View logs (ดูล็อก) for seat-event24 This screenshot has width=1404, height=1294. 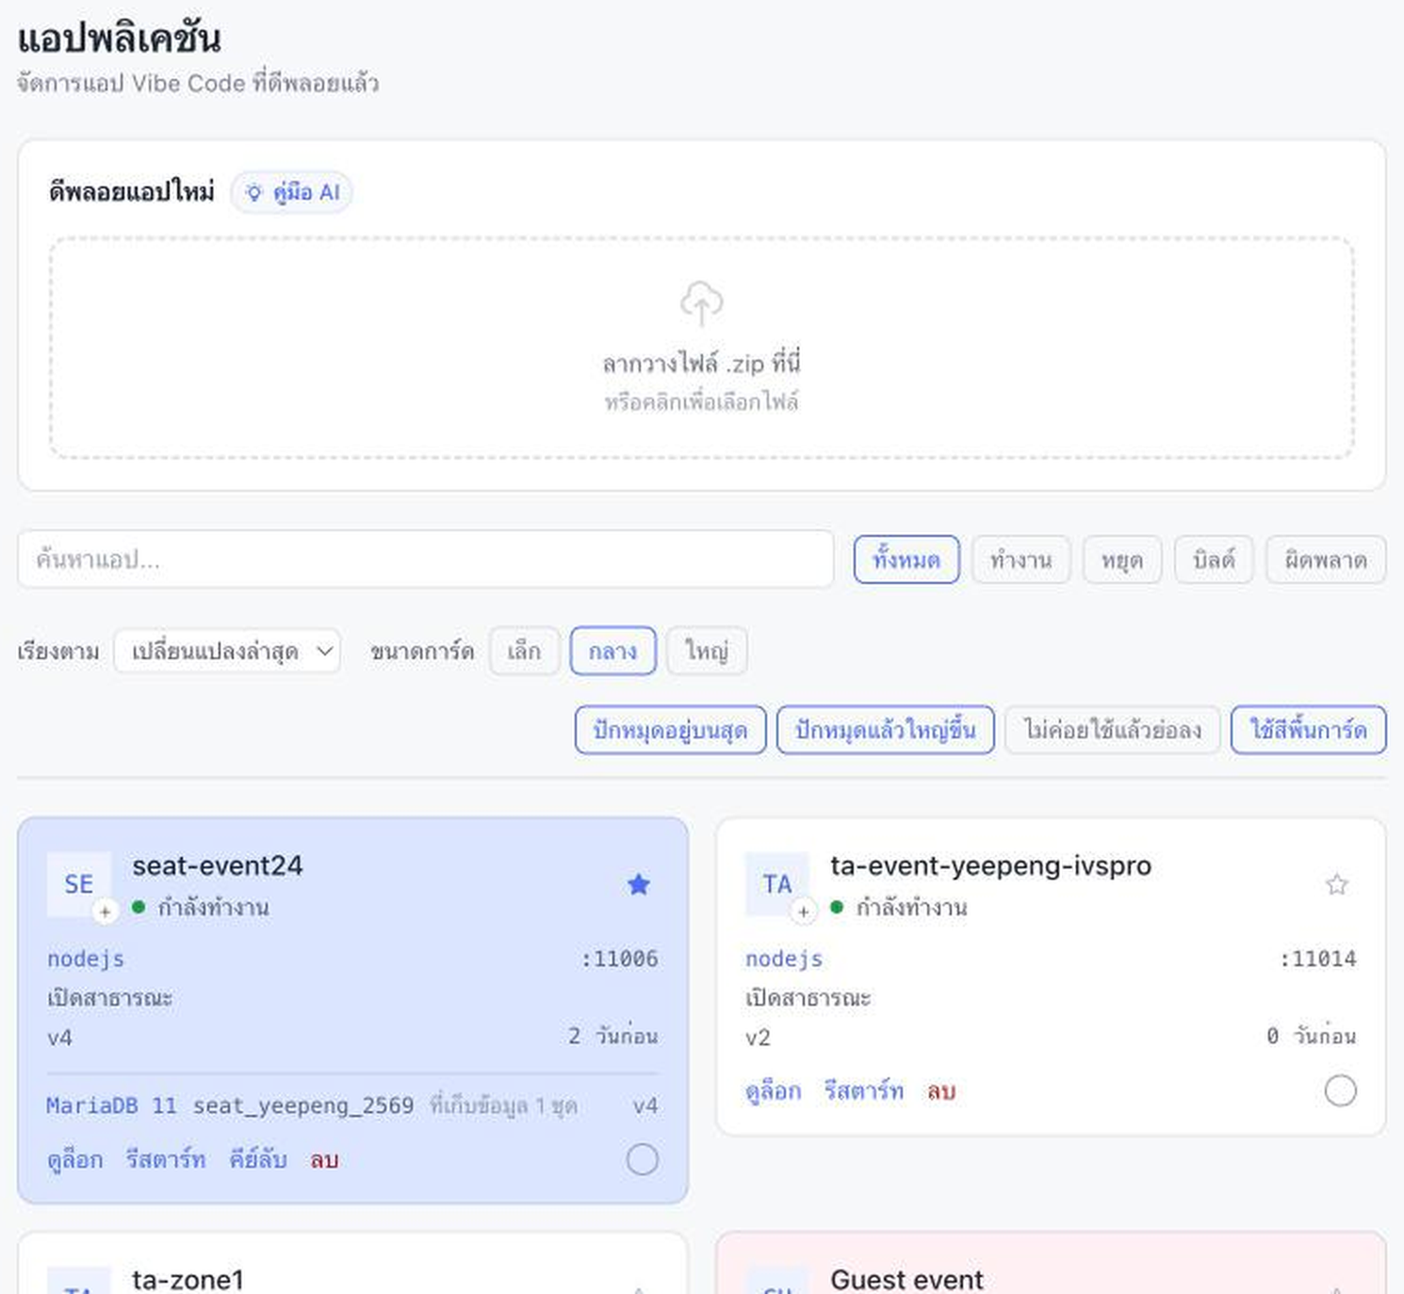pos(75,1159)
